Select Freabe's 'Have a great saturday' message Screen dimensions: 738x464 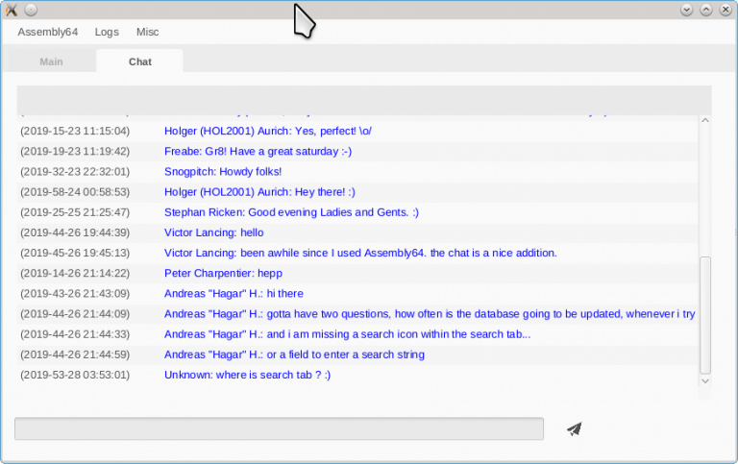click(x=258, y=151)
